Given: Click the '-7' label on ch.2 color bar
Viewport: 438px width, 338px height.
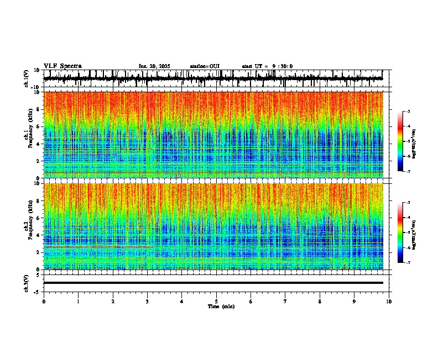Looking at the screenshot, I should [408, 262].
